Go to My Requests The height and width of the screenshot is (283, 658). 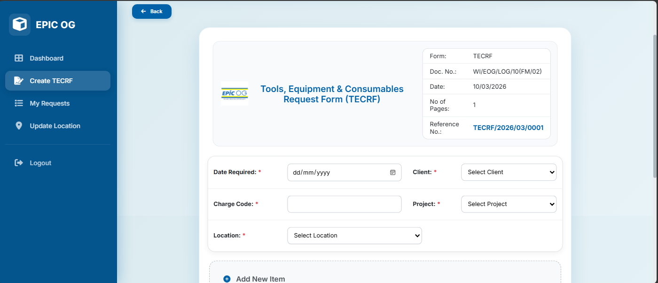click(58, 103)
